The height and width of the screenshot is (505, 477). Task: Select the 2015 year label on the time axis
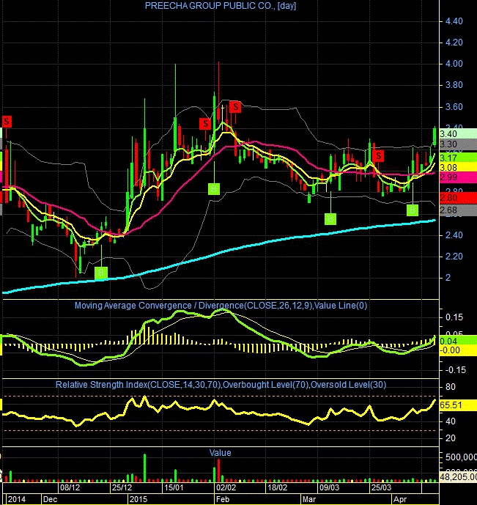tap(138, 499)
